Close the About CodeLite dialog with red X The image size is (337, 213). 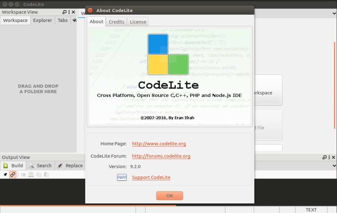pos(90,10)
